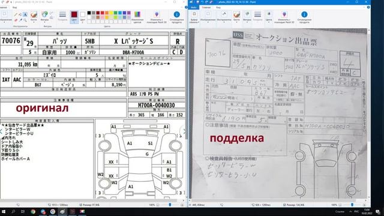Open Brushes dropdown in right Paint window
The width and height of the screenshot is (384, 216).
(236, 17)
